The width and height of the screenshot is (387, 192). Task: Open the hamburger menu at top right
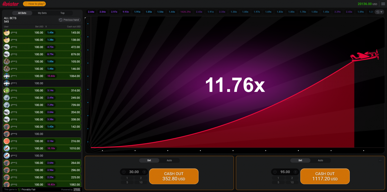[383, 4]
